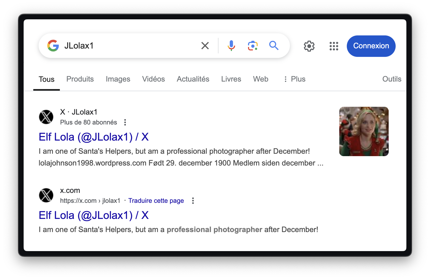This screenshot has height=279, width=430.
Task: Switch to the Actualités tab
Action: [193, 79]
